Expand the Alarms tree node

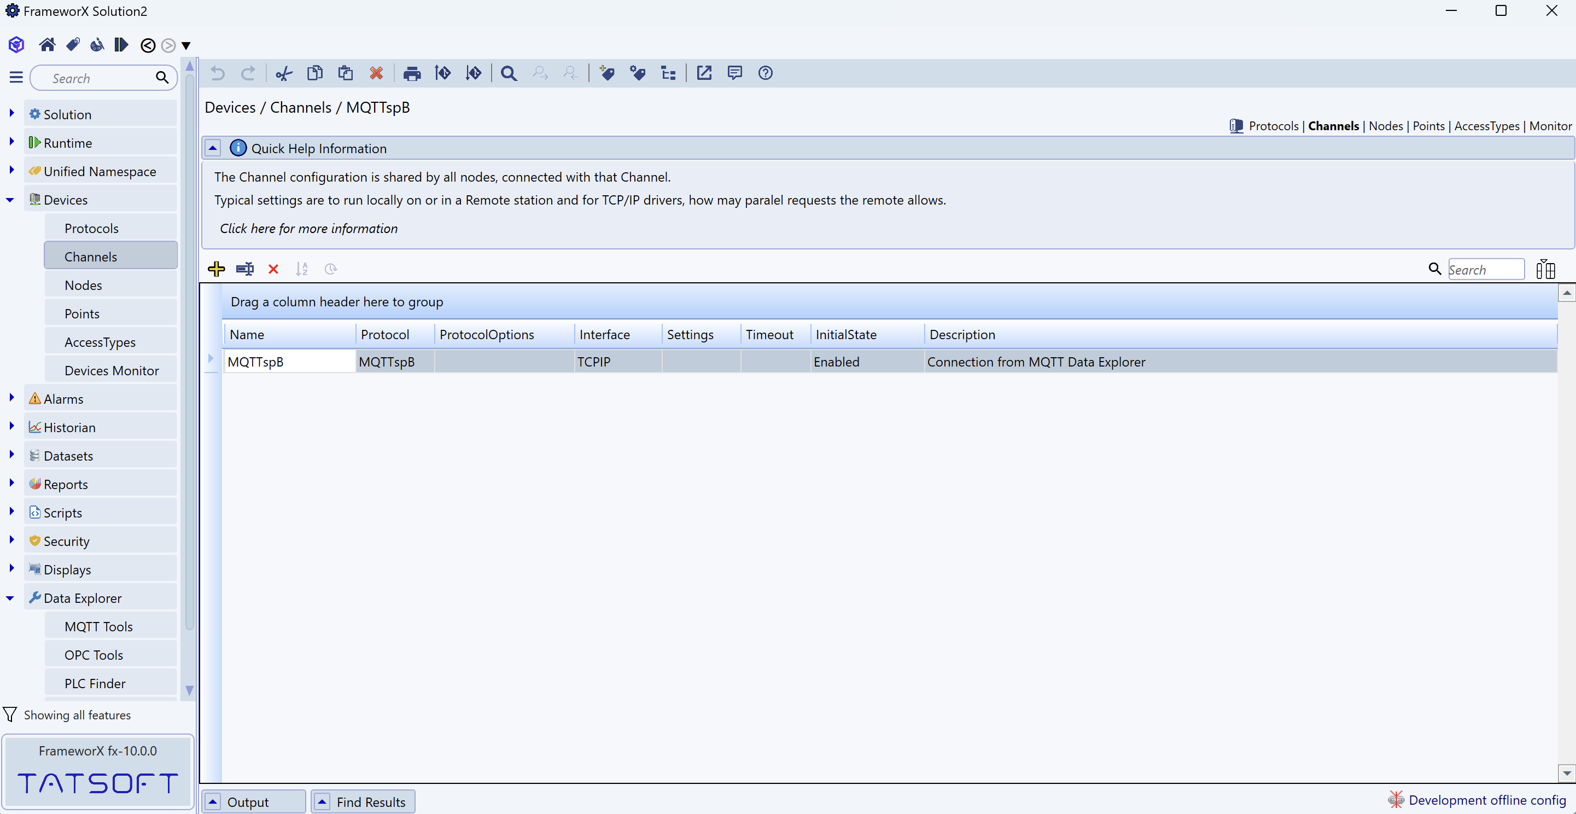(x=11, y=398)
